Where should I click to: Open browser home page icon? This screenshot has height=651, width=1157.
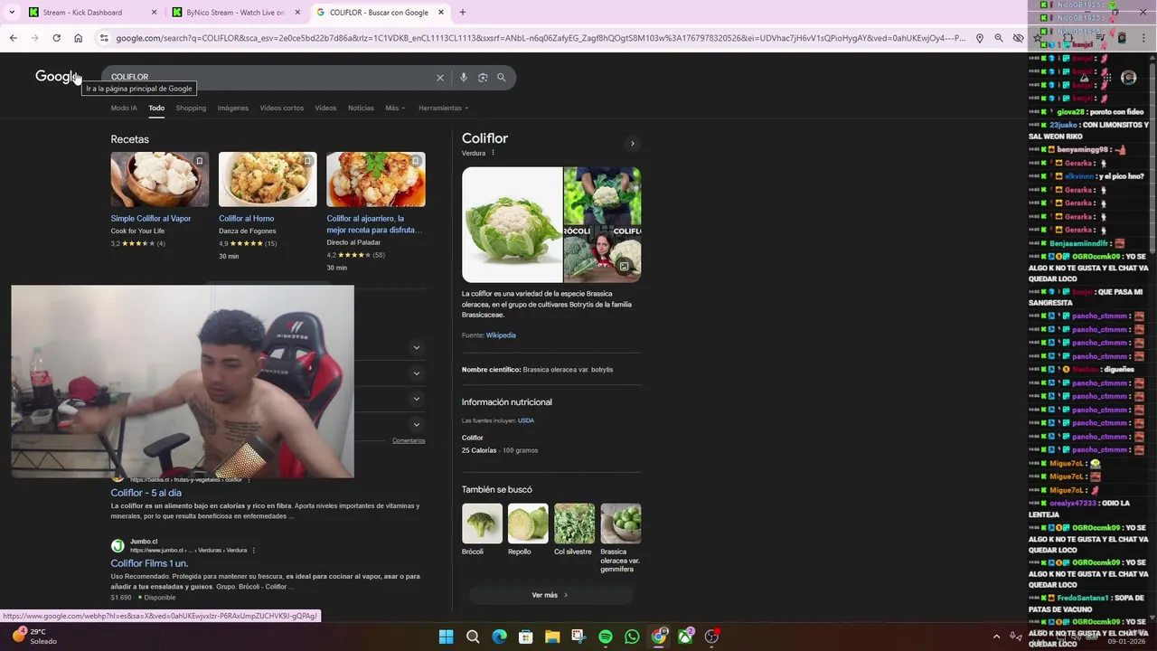click(78, 38)
